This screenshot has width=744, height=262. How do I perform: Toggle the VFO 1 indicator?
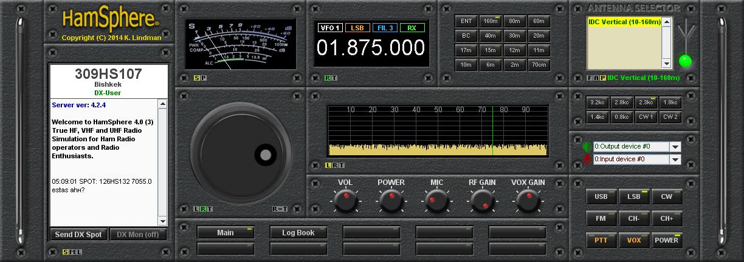point(329,28)
